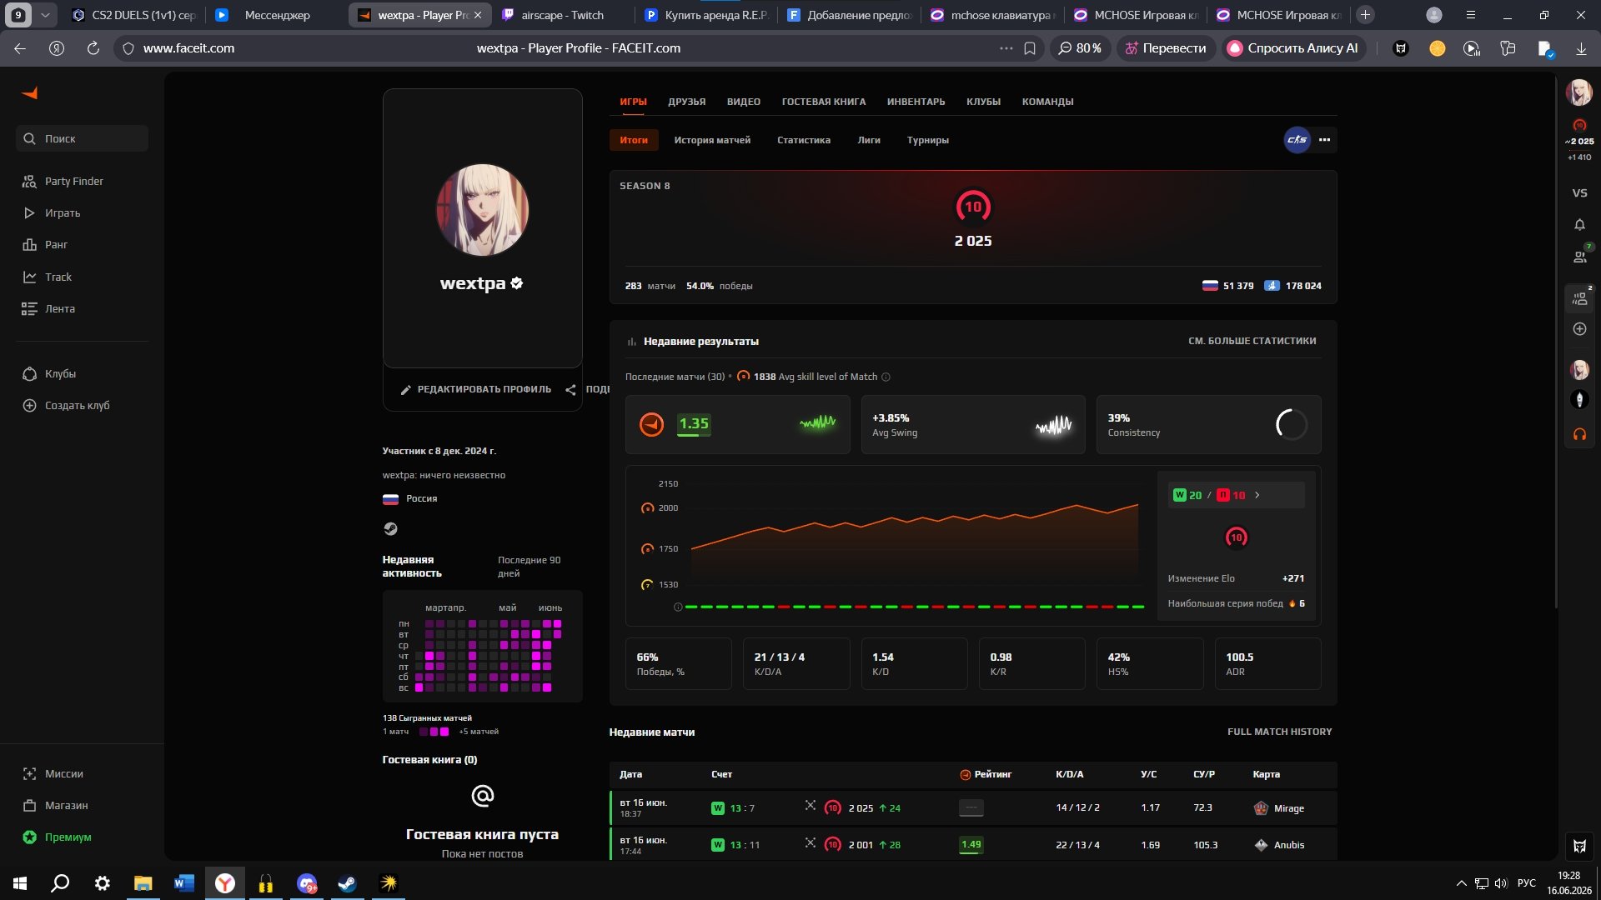Click the FACEIT logo in sidebar

(x=30, y=93)
